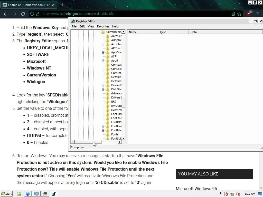Click the tree horizontal scrollbar thumb
Viewport: 263px width, 197px height.
click(88, 142)
